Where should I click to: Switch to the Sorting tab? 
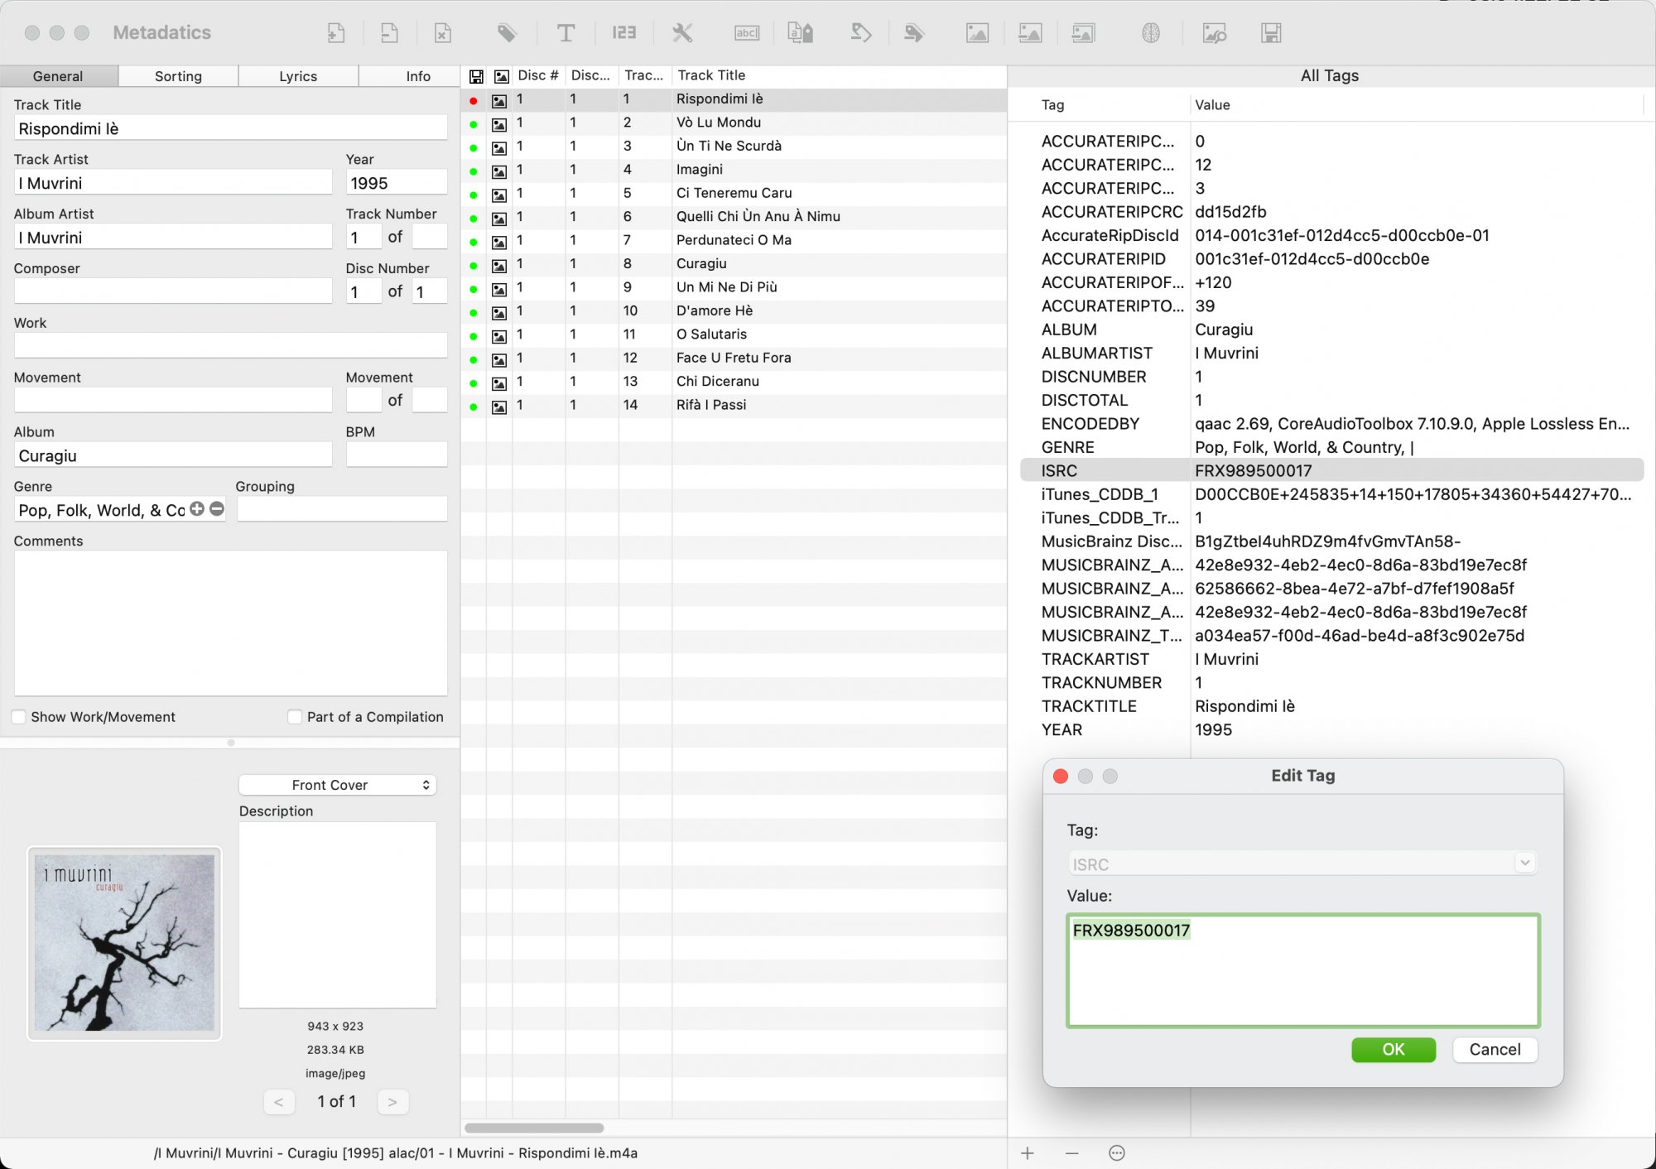pos(178,76)
